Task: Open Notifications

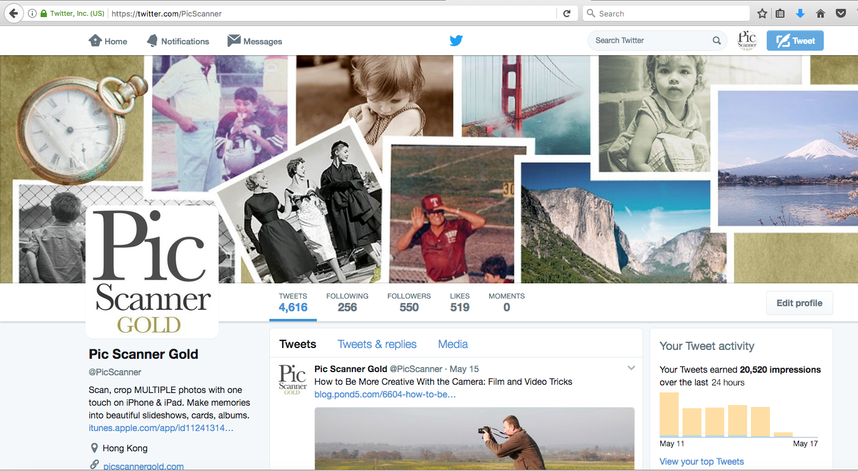Action: click(177, 41)
